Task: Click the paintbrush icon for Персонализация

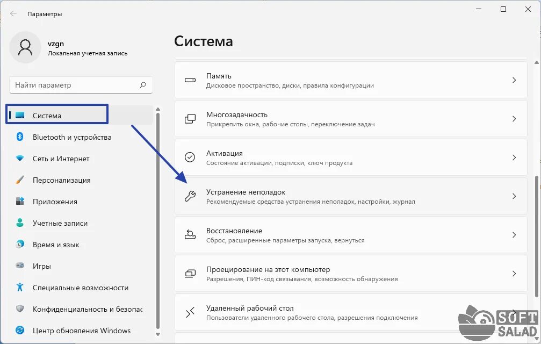Action: point(20,180)
